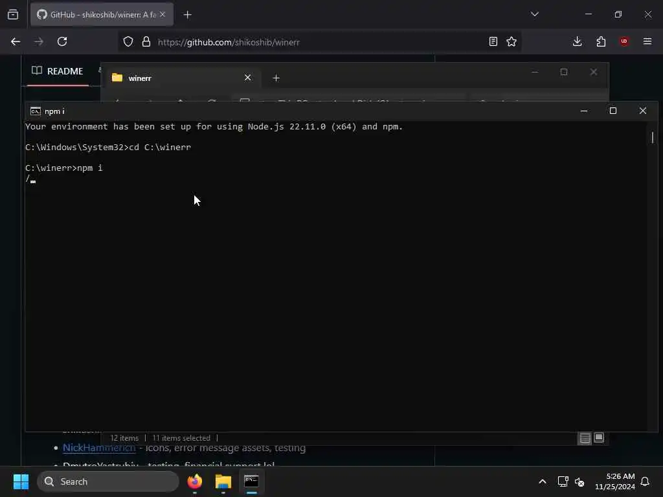Show hidden system tray icons

click(x=543, y=481)
